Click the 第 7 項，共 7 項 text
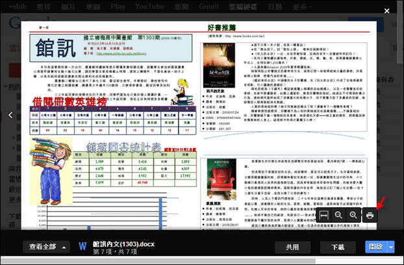The width and height of the screenshot is (404, 265). pyautogui.click(x=115, y=251)
